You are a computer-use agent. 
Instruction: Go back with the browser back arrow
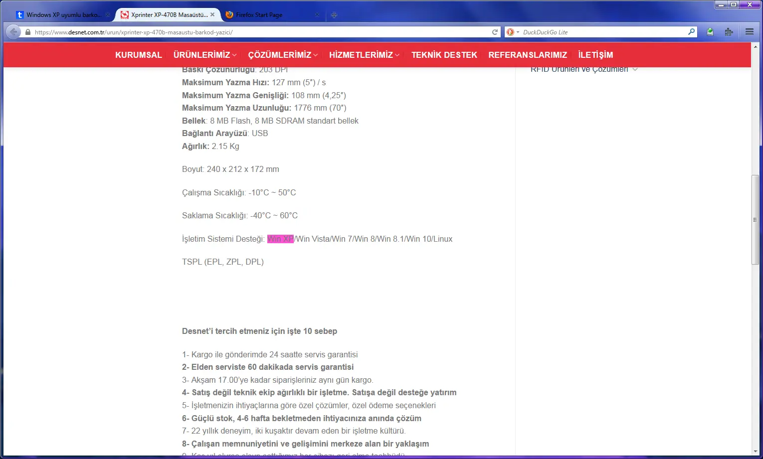[x=13, y=32]
